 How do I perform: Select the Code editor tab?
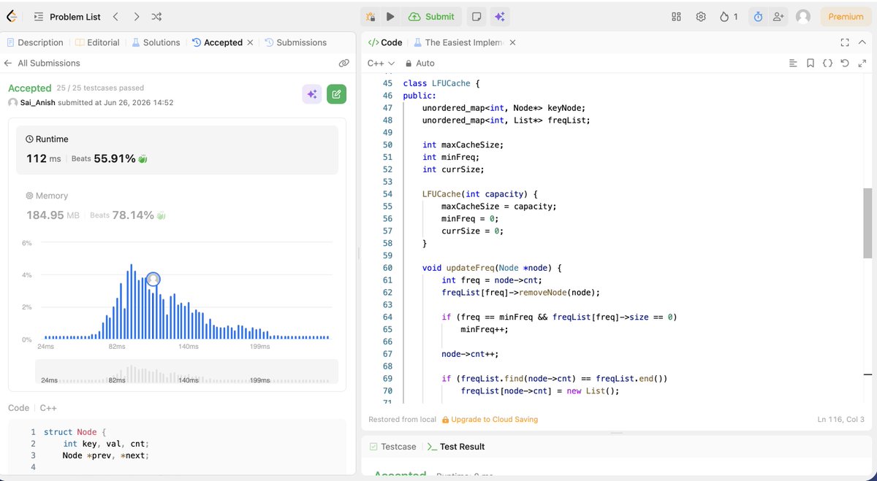click(x=385, y=42)
